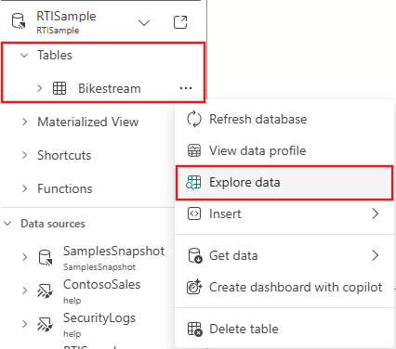The image size is (396, 349).
Task: Choose Create dashboard with copilot
Action: [x=284, y=287]
